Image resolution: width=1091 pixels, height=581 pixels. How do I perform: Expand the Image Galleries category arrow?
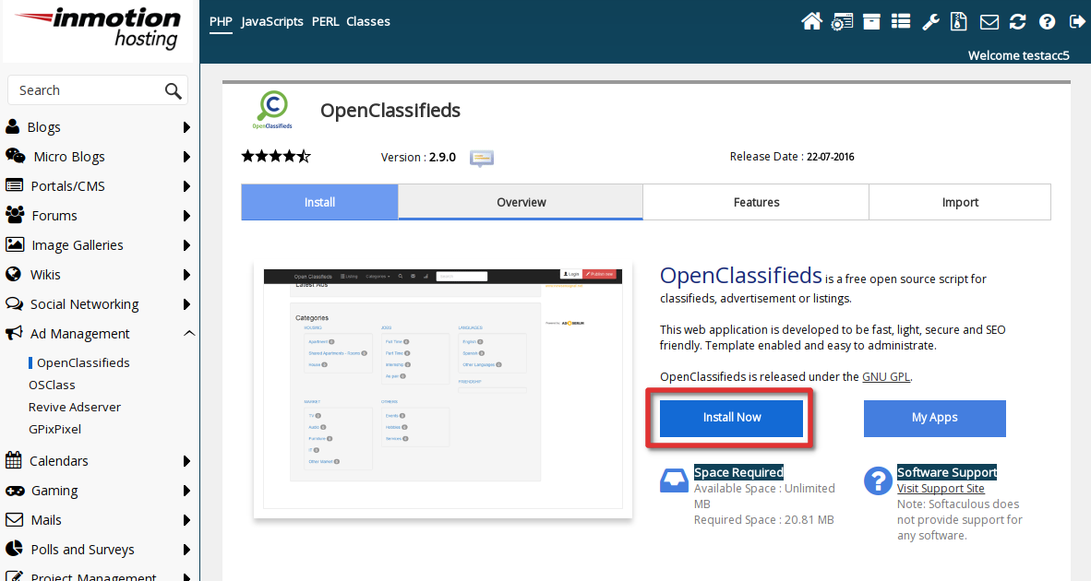[186, 245]
